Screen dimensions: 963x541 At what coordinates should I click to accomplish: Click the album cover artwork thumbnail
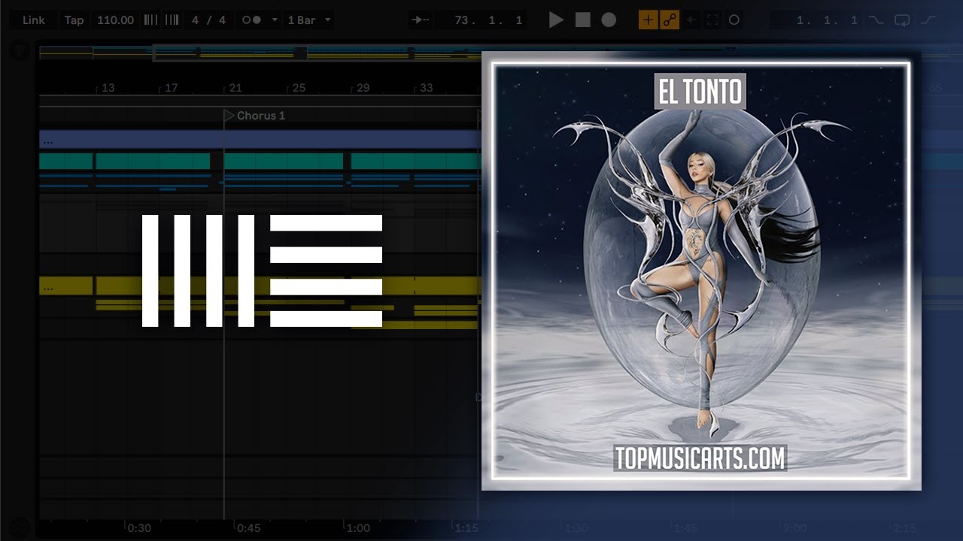point(701,270)
